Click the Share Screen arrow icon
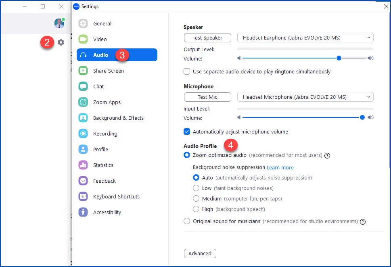The height and width of the screenshot is (267, 391). tap(83, 71)
